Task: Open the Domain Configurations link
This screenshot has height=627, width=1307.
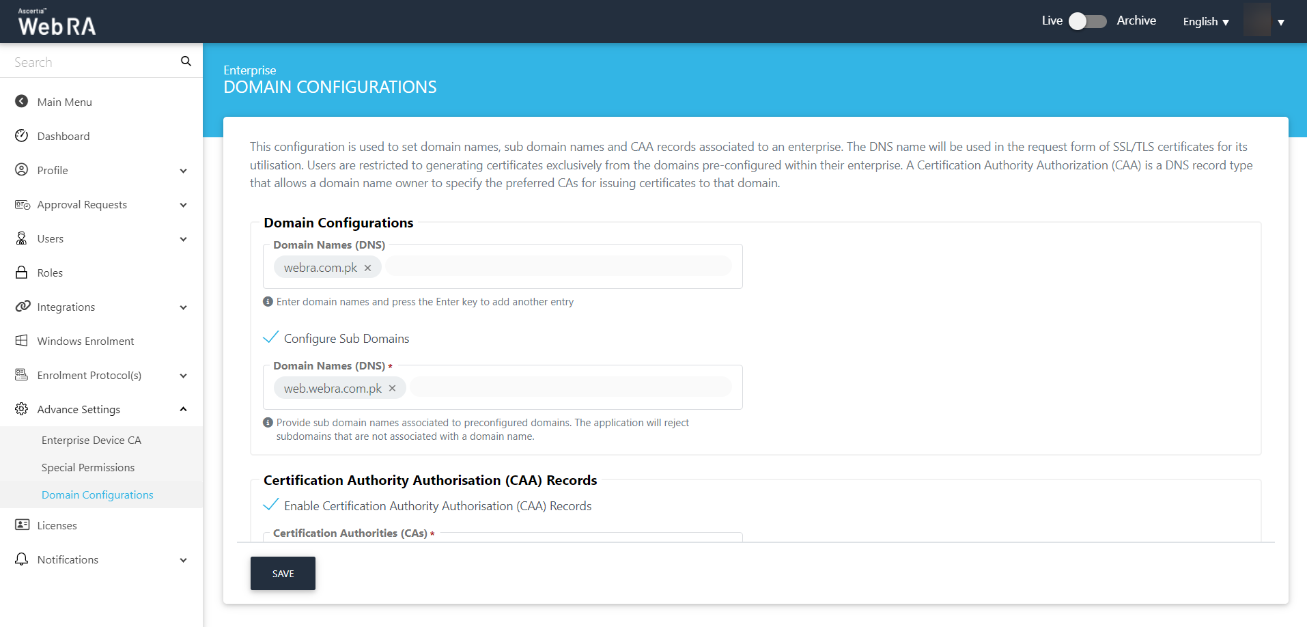Action: [98, 495]
